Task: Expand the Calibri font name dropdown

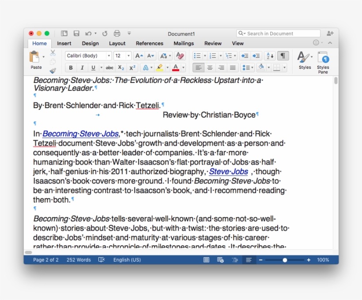Action: [110, 56]
